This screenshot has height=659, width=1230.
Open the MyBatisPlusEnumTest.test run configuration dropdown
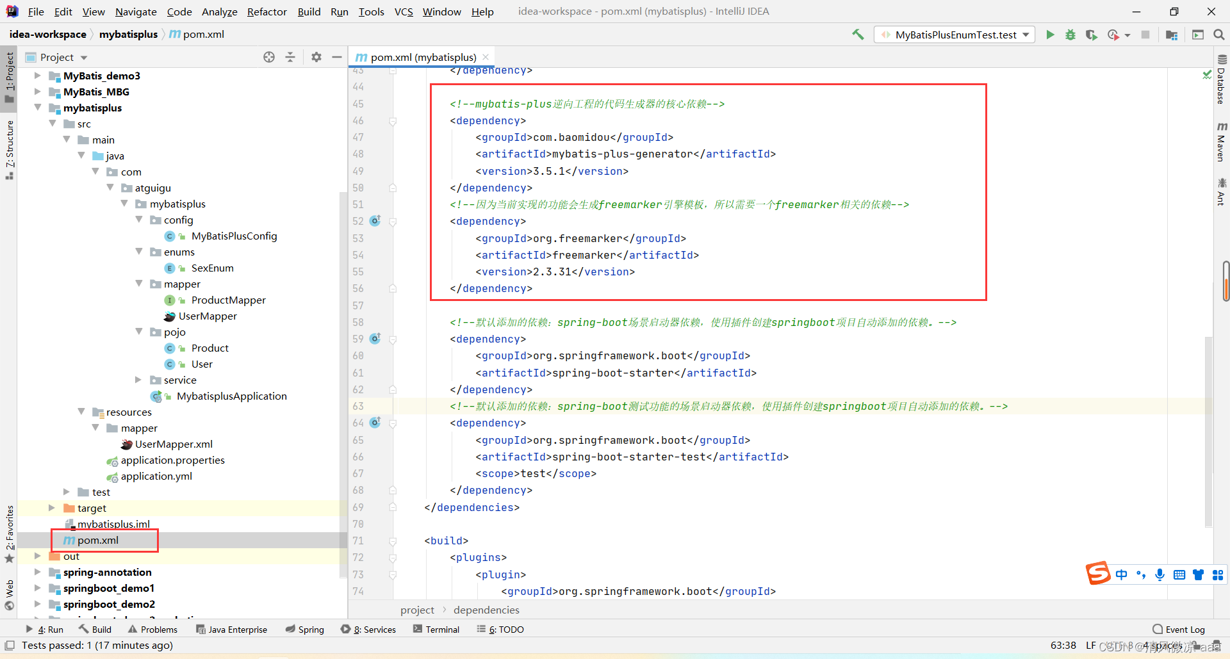pos(955,35)
